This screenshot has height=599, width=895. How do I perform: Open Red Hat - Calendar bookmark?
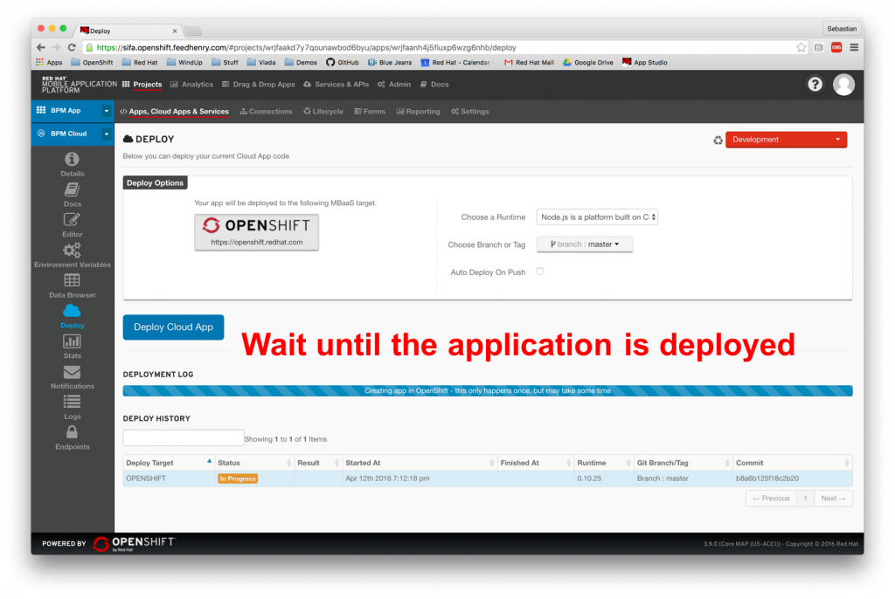[455, 62]
